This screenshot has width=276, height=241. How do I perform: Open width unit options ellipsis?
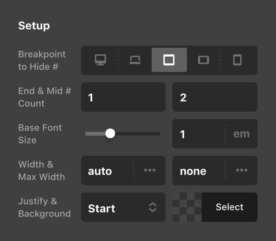coord(150,170)
